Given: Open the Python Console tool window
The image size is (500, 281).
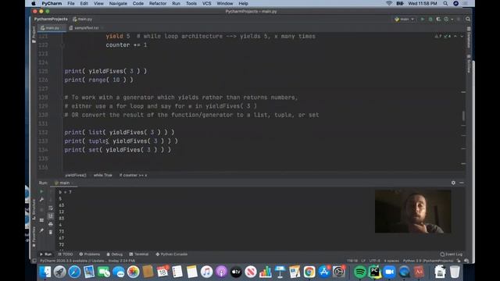Looking at the screenshot, I should click(x=172, y=254).
